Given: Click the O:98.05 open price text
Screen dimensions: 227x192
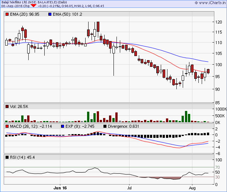Looking at the screenshot, I should pyautogui.click(x=67, y=6).
